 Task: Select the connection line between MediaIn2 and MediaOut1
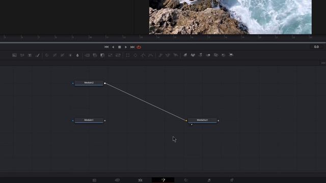(146, 102)
